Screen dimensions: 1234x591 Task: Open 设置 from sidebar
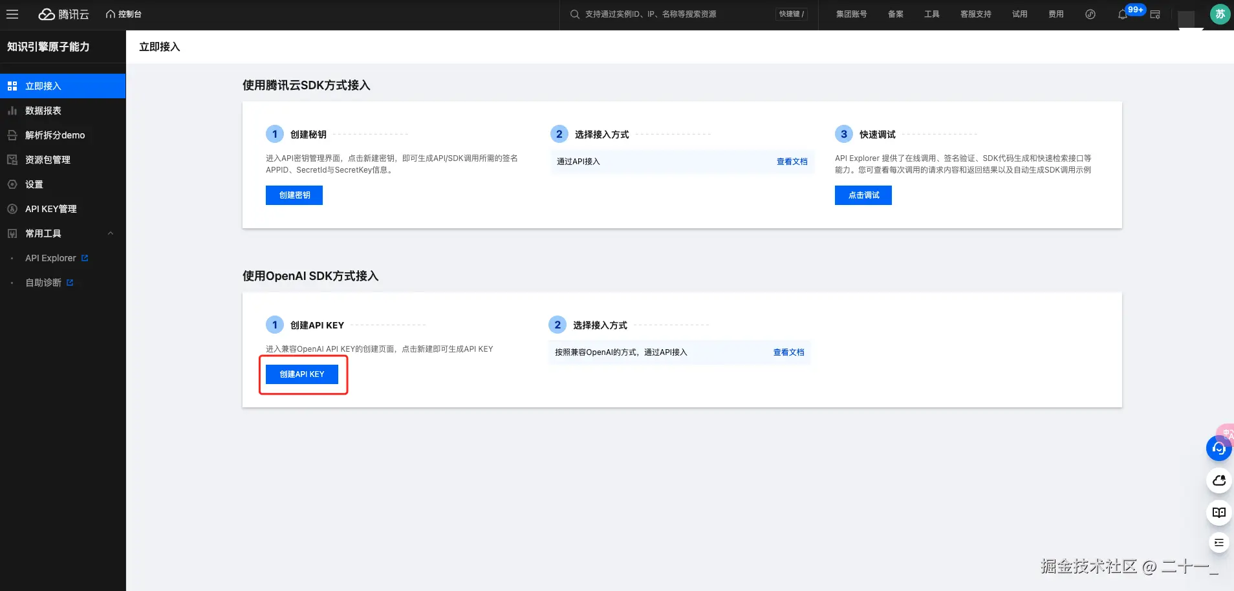coord(63,184)
